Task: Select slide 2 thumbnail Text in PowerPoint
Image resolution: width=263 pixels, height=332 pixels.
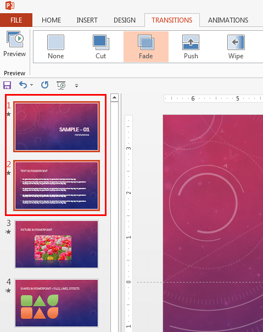Action: [x=57, y=185]
